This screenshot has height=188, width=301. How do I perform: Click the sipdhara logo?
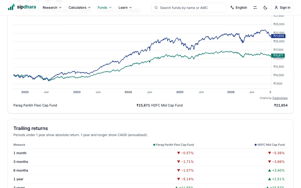(x=22, y=7)
